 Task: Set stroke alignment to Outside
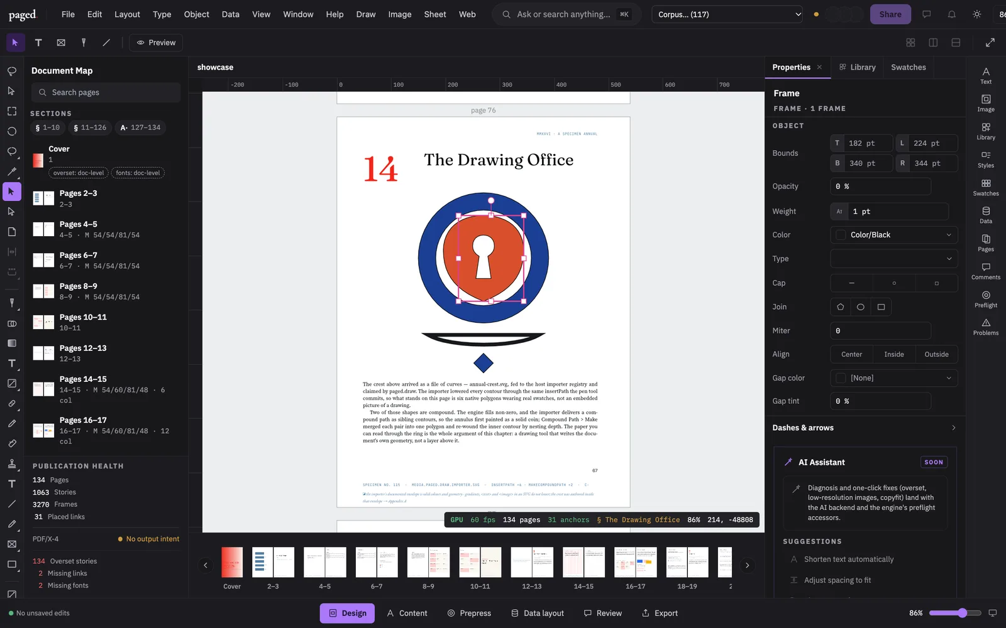(937, 354)
